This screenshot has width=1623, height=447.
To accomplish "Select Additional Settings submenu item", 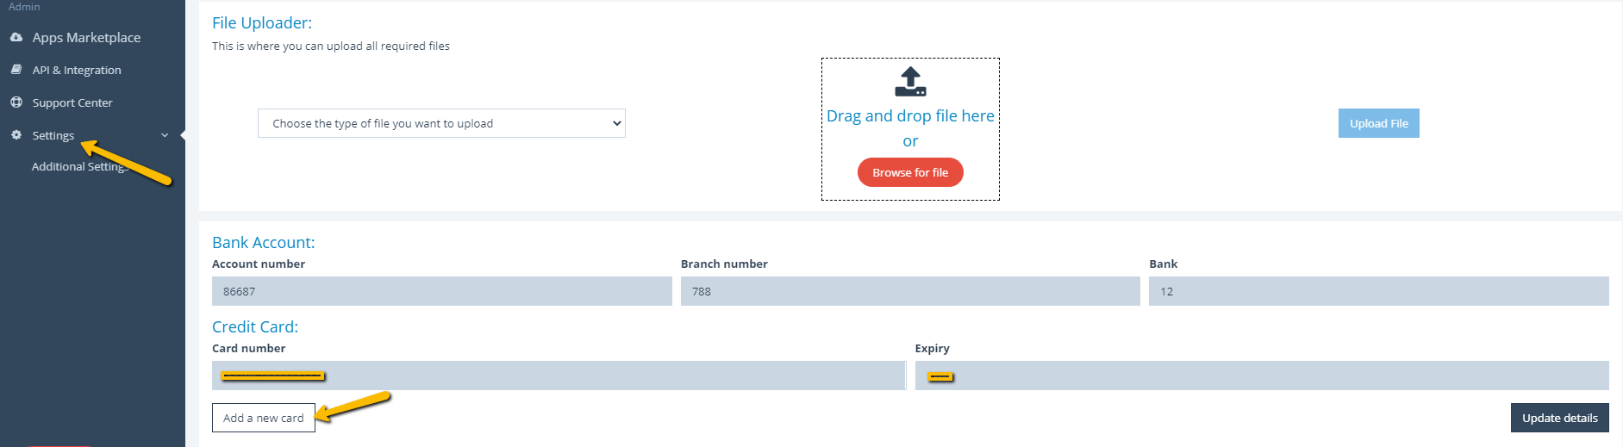I will point(80,167).
